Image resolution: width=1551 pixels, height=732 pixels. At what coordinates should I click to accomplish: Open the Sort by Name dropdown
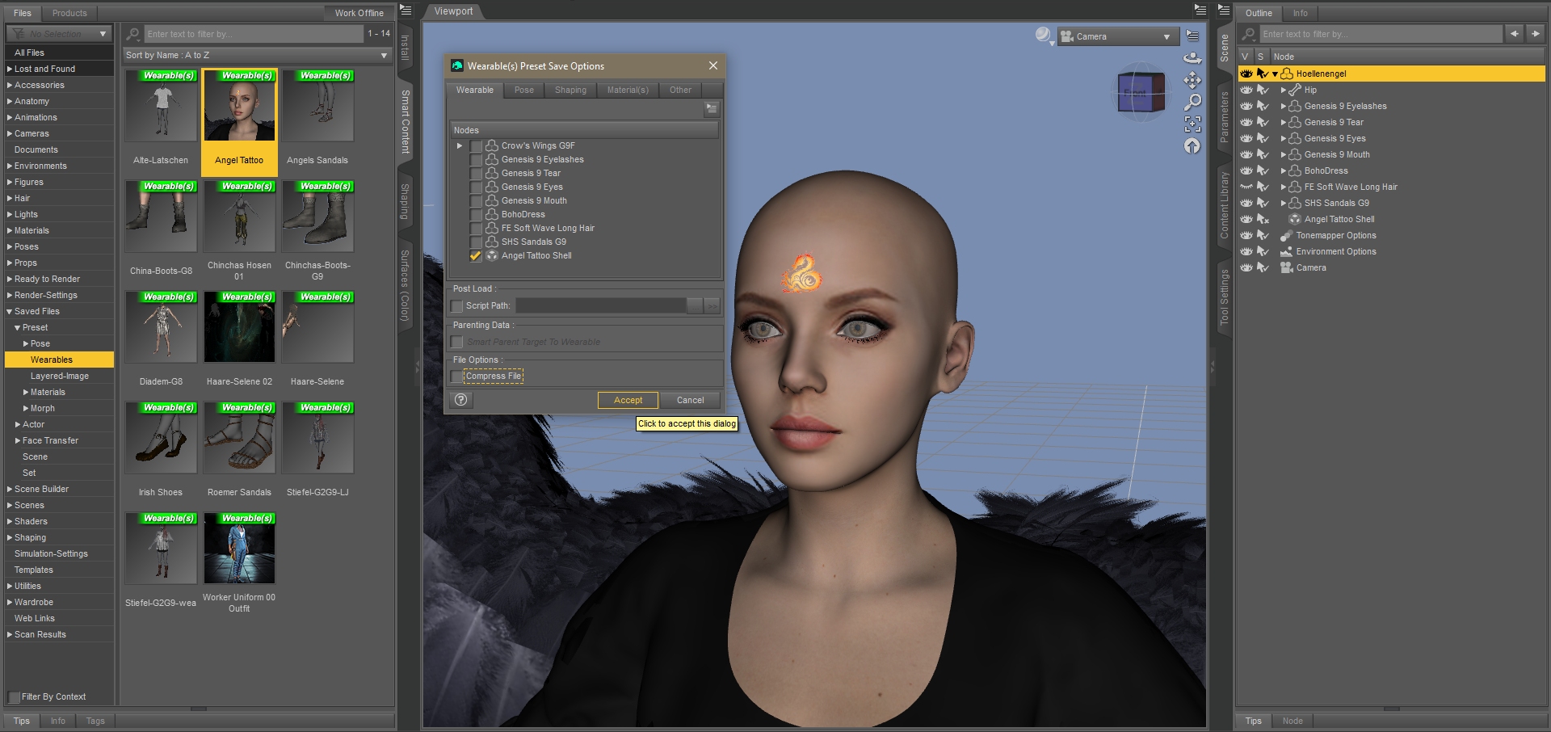pos(256,55)
